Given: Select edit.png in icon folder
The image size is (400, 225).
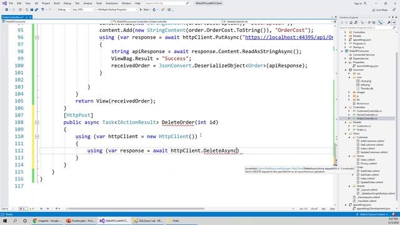Looking at the screenshot, I should [x=365, y=85].
